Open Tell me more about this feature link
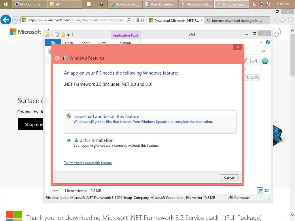Viewport: 295px width, 221px height. pos(88,163)
